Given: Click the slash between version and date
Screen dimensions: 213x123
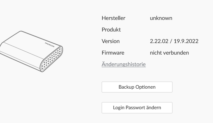Looking at the screenshot, I should tap(171, 41).
